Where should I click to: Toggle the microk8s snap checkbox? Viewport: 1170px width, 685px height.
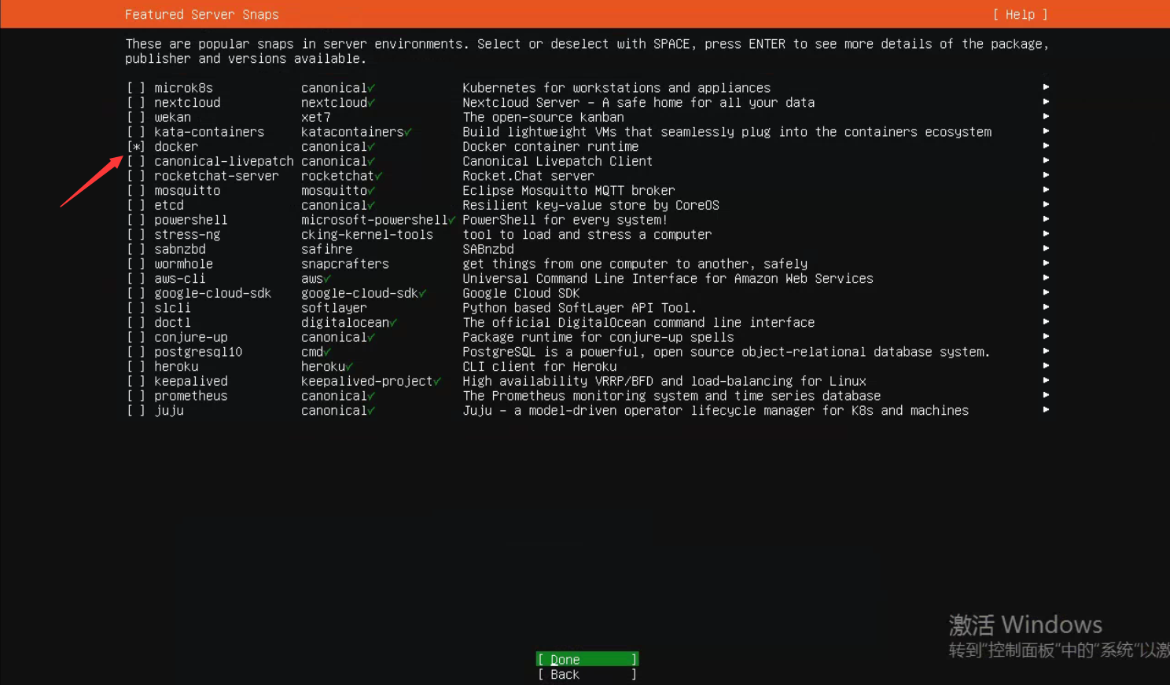click(x=136, y=88)
